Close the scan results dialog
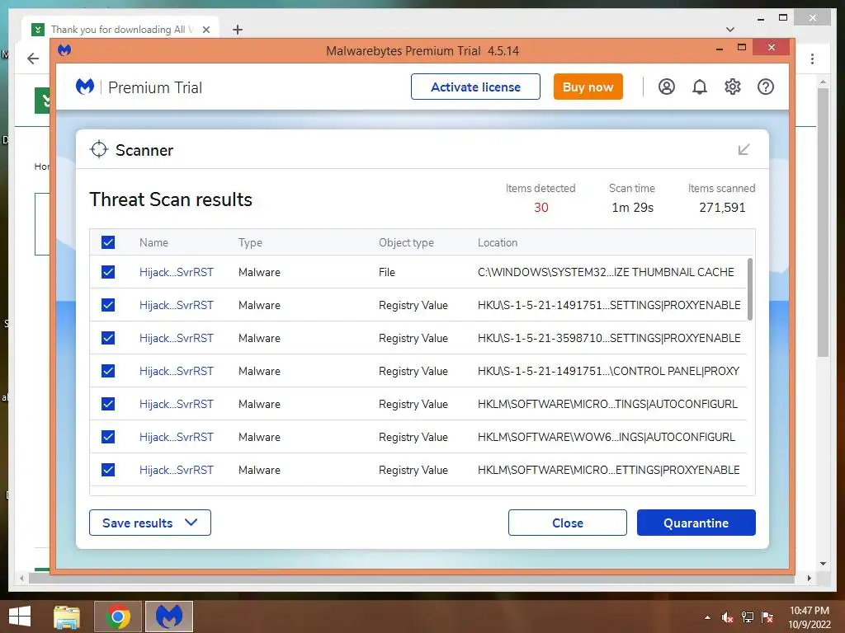The width and height of the screenshot is (845, 633). tap(568, 523)
